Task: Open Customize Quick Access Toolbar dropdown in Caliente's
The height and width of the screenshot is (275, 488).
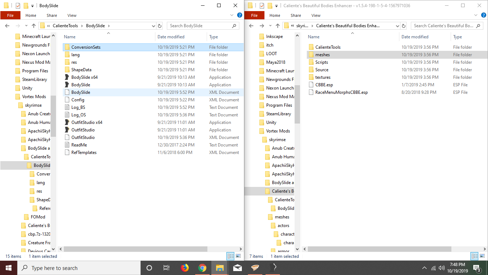Action: 277,6
